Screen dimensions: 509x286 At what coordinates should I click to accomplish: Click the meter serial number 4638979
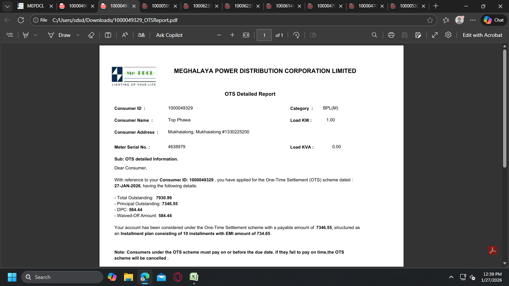tap(177, 147)
